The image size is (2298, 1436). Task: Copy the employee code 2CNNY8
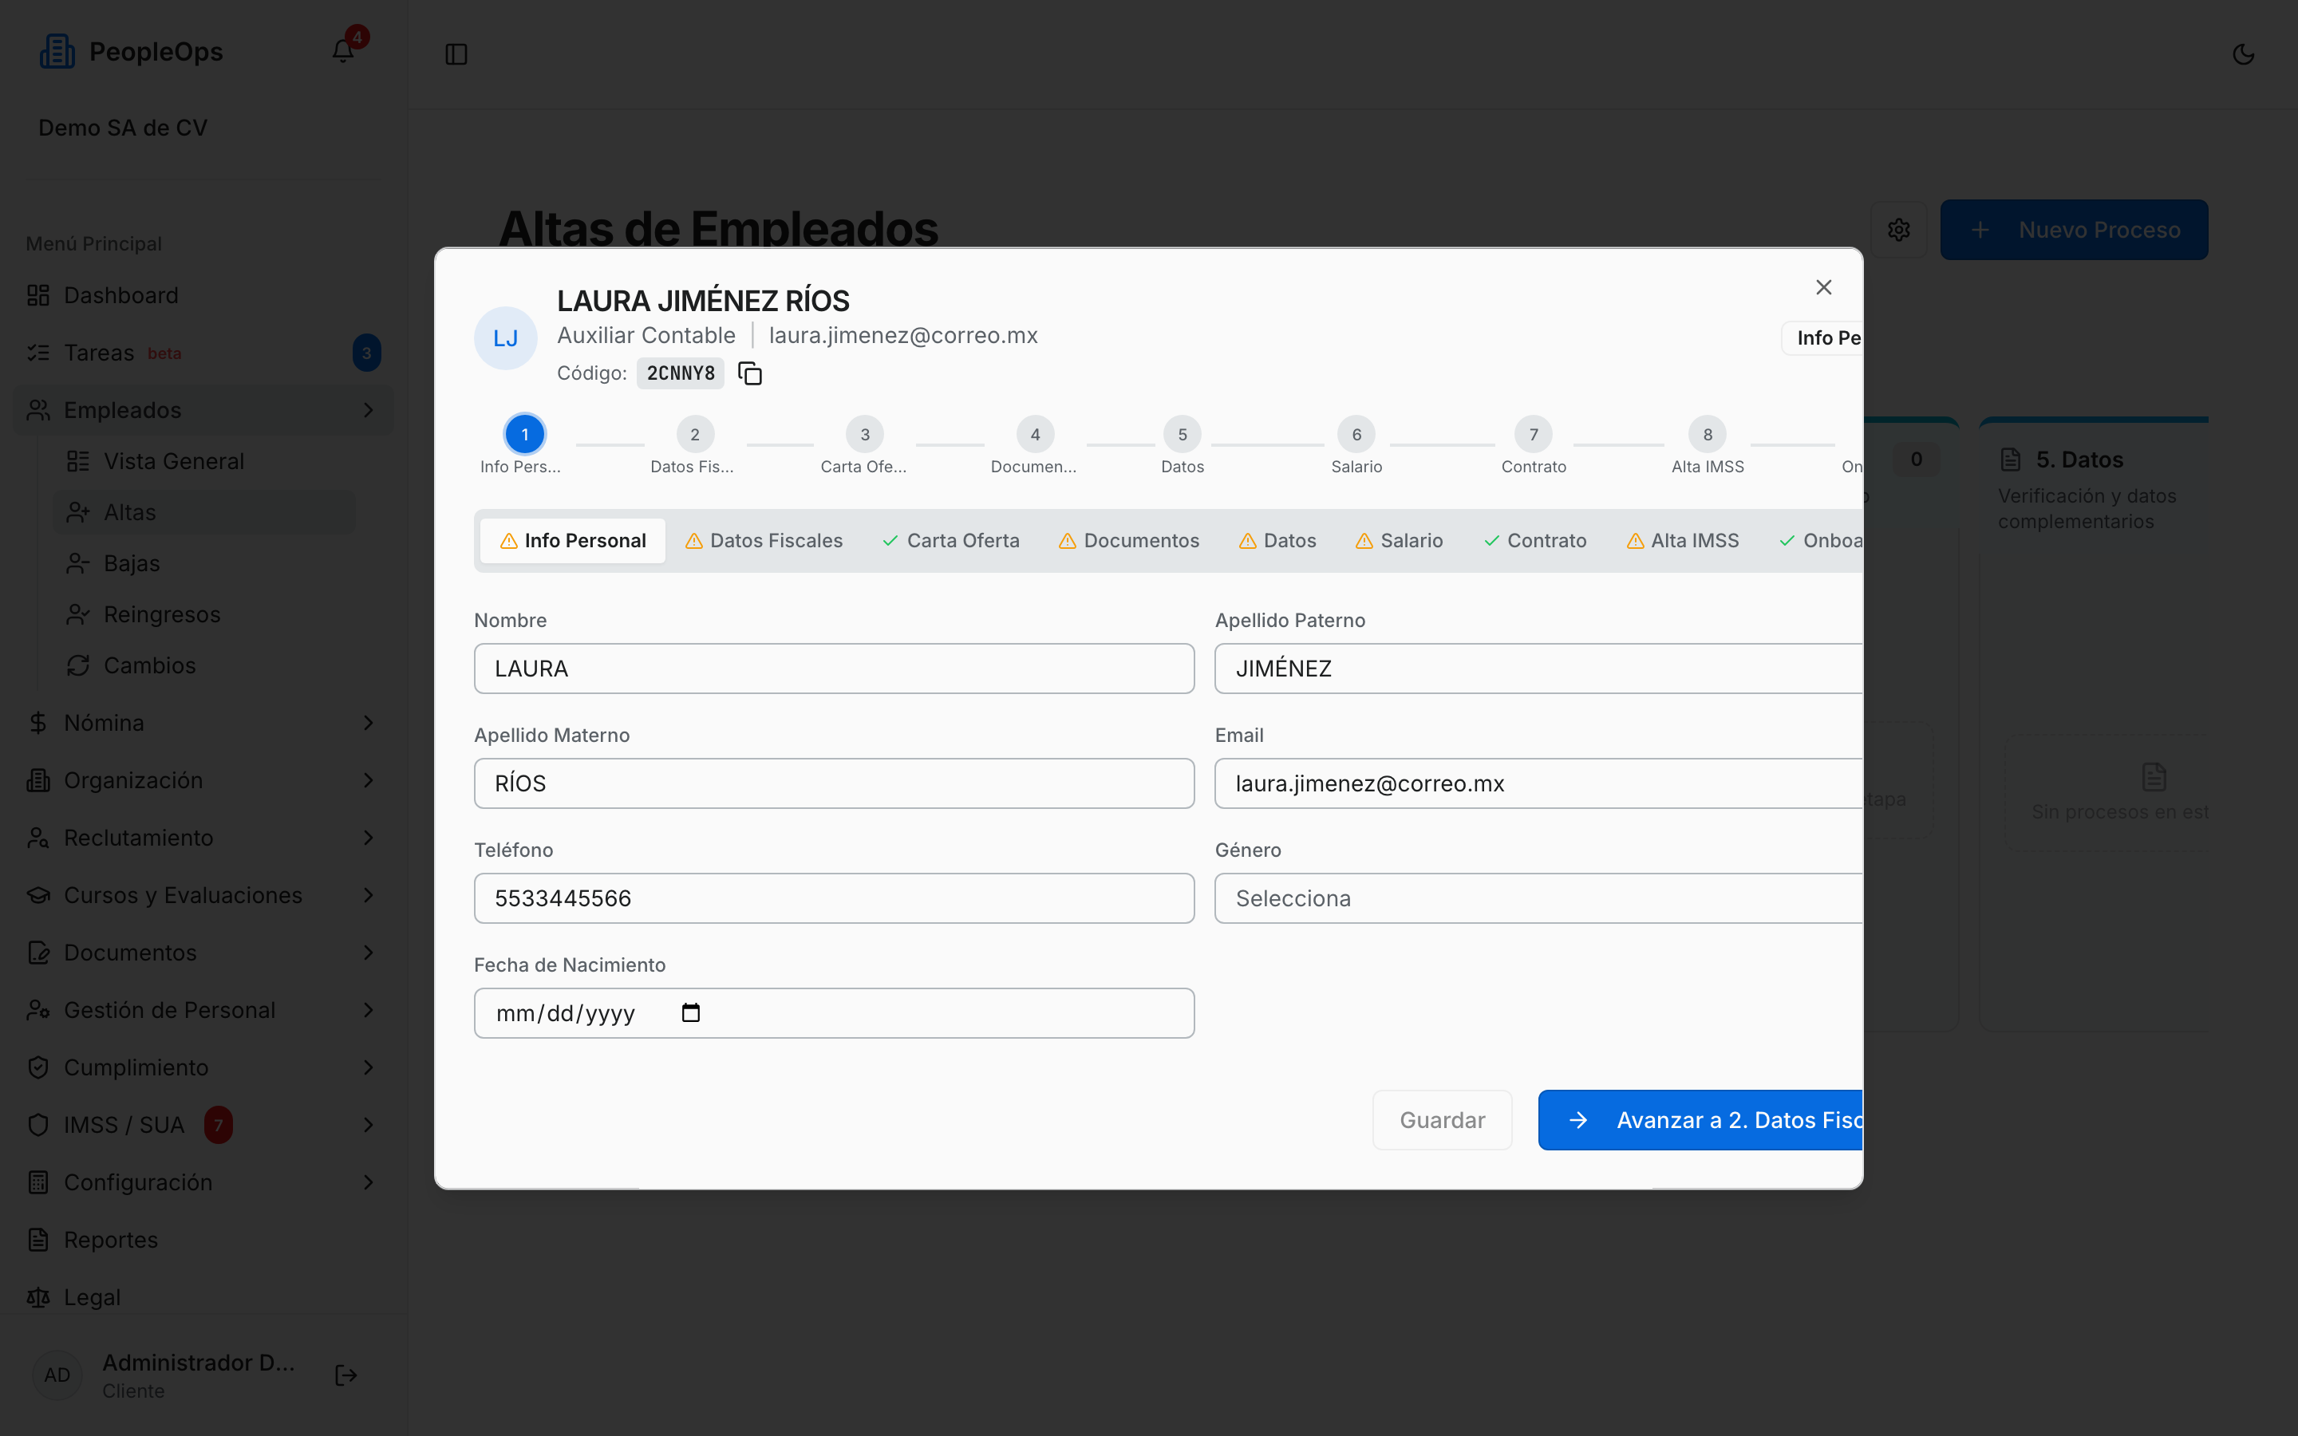[x=750, y=373]
